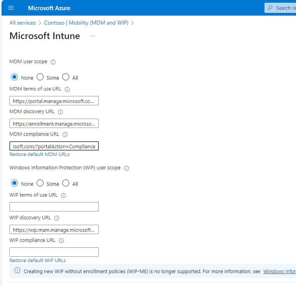Click the breadcrumb chevron after Mobility (MDM and WIP)
Screen dimensions: 296x286
tap(133, 23)
